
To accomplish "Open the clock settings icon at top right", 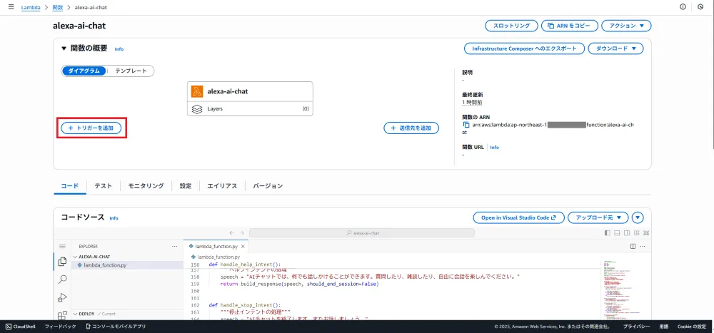I will (700, 7).
